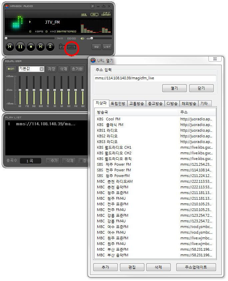Click the equalizer 저장 button
This screenshot has height=281, width=228.
tap(51, 69)
